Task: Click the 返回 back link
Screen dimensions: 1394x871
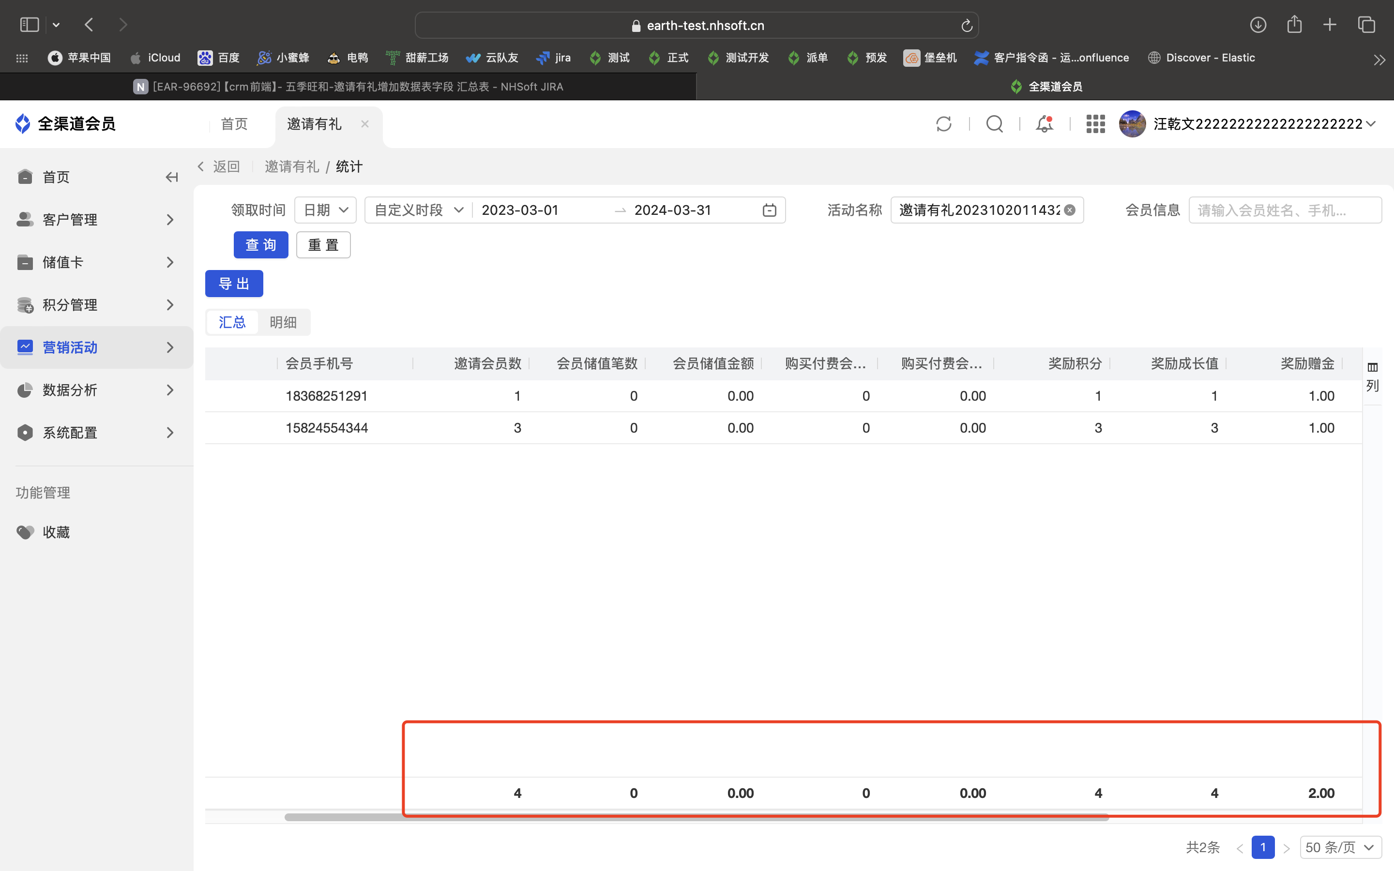Action: click(x=219, y=166)
